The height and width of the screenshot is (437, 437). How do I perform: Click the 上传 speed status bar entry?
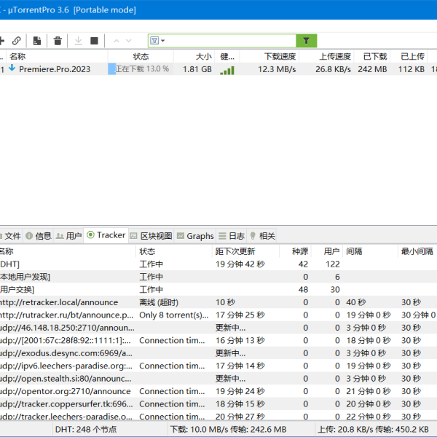[373, 429]
